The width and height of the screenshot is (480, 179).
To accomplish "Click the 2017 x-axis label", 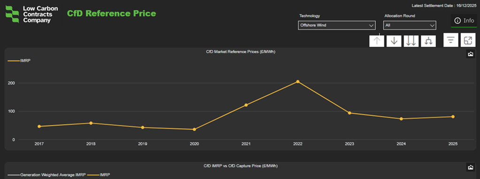I will (x=39, y=144).
